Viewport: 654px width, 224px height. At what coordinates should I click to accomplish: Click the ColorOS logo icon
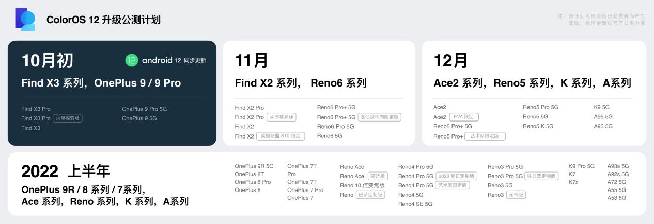click(25, 19)
